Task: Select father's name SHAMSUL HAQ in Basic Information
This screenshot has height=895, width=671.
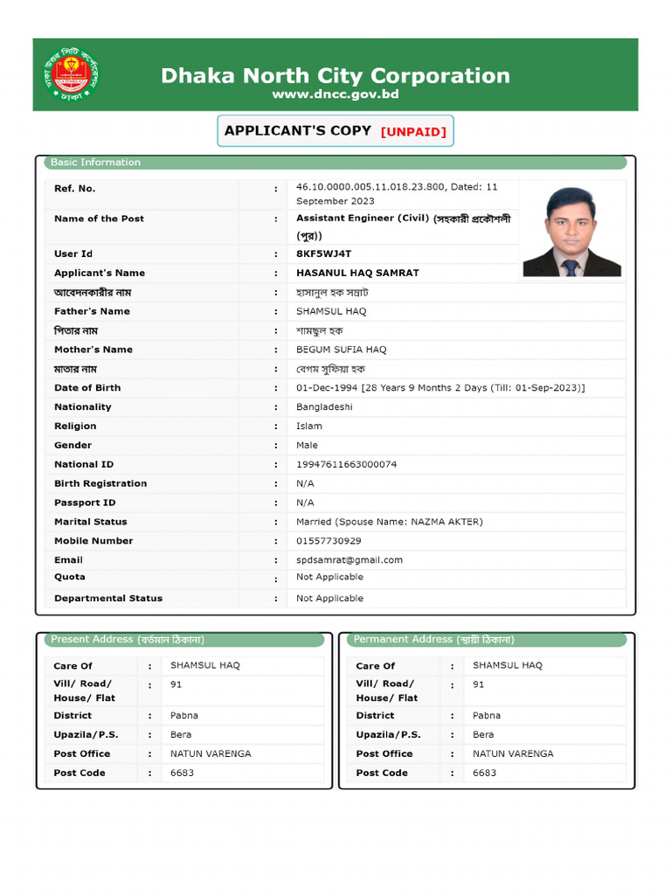Action: pos(331,312)
